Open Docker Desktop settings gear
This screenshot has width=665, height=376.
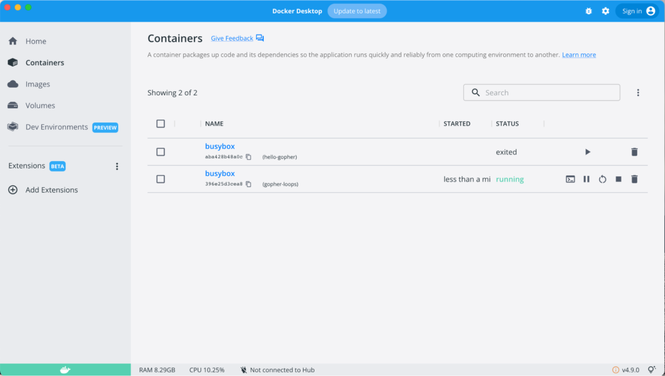point(605,10)
